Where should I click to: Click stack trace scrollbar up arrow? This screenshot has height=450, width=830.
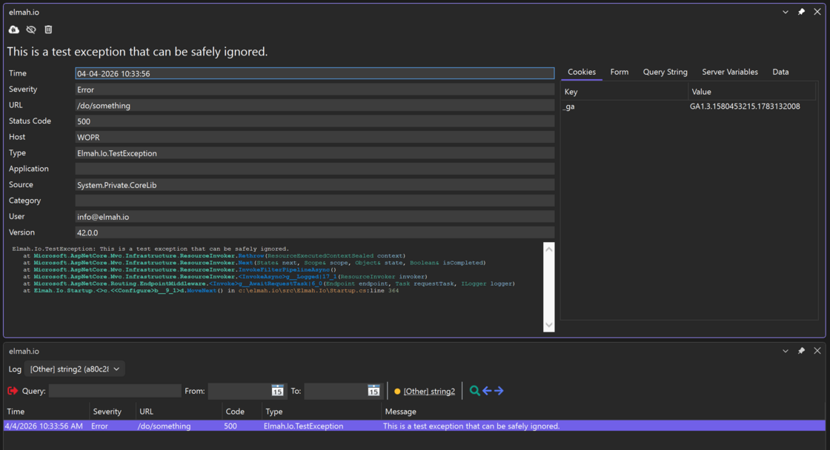pos(549,249)
